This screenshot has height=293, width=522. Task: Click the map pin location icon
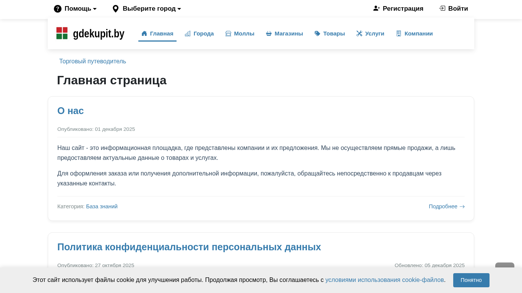click(x=115, y=9)
